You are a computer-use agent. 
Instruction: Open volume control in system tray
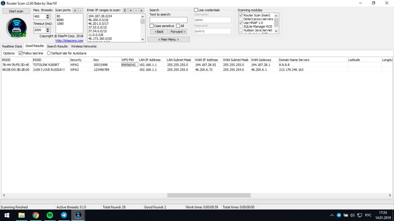(x=352, y=215)
